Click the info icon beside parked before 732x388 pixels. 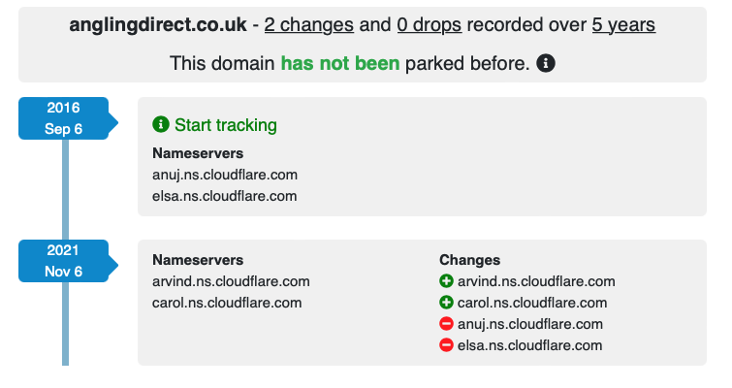pyautogui.click(x=545, y=63)
